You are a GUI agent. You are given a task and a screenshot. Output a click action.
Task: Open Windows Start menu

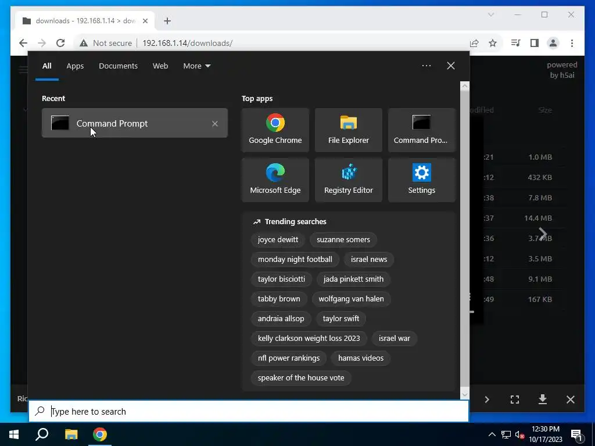[14, 434]
